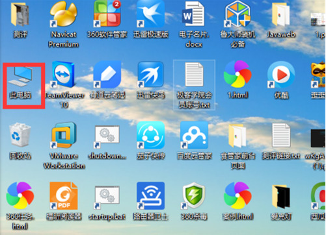Click the 迅雷极速版 hummingbird icon

tap(150, 14)
